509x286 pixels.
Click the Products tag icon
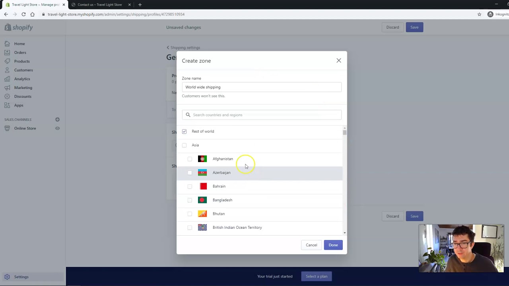pyautogui.click(x=7, y=61)
